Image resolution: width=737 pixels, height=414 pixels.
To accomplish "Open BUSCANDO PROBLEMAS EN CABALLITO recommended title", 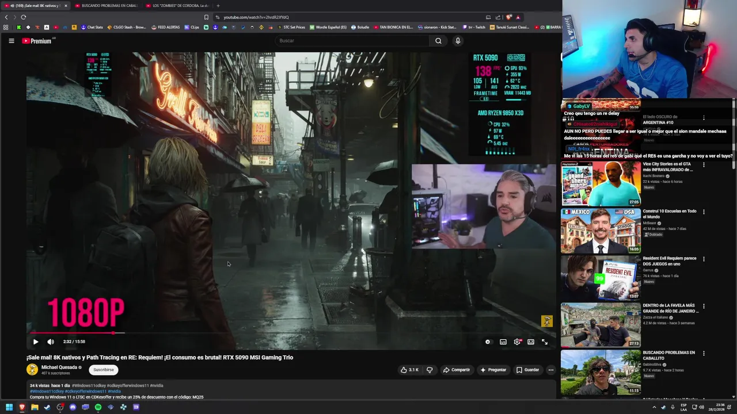I will tap(669, 355).
